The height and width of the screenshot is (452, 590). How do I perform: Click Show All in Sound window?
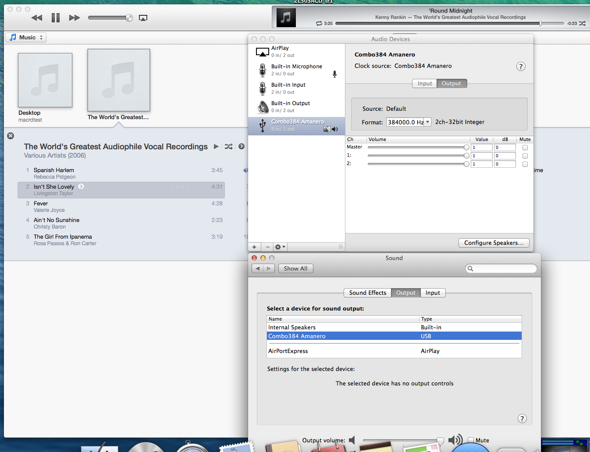tap(295, 268)
